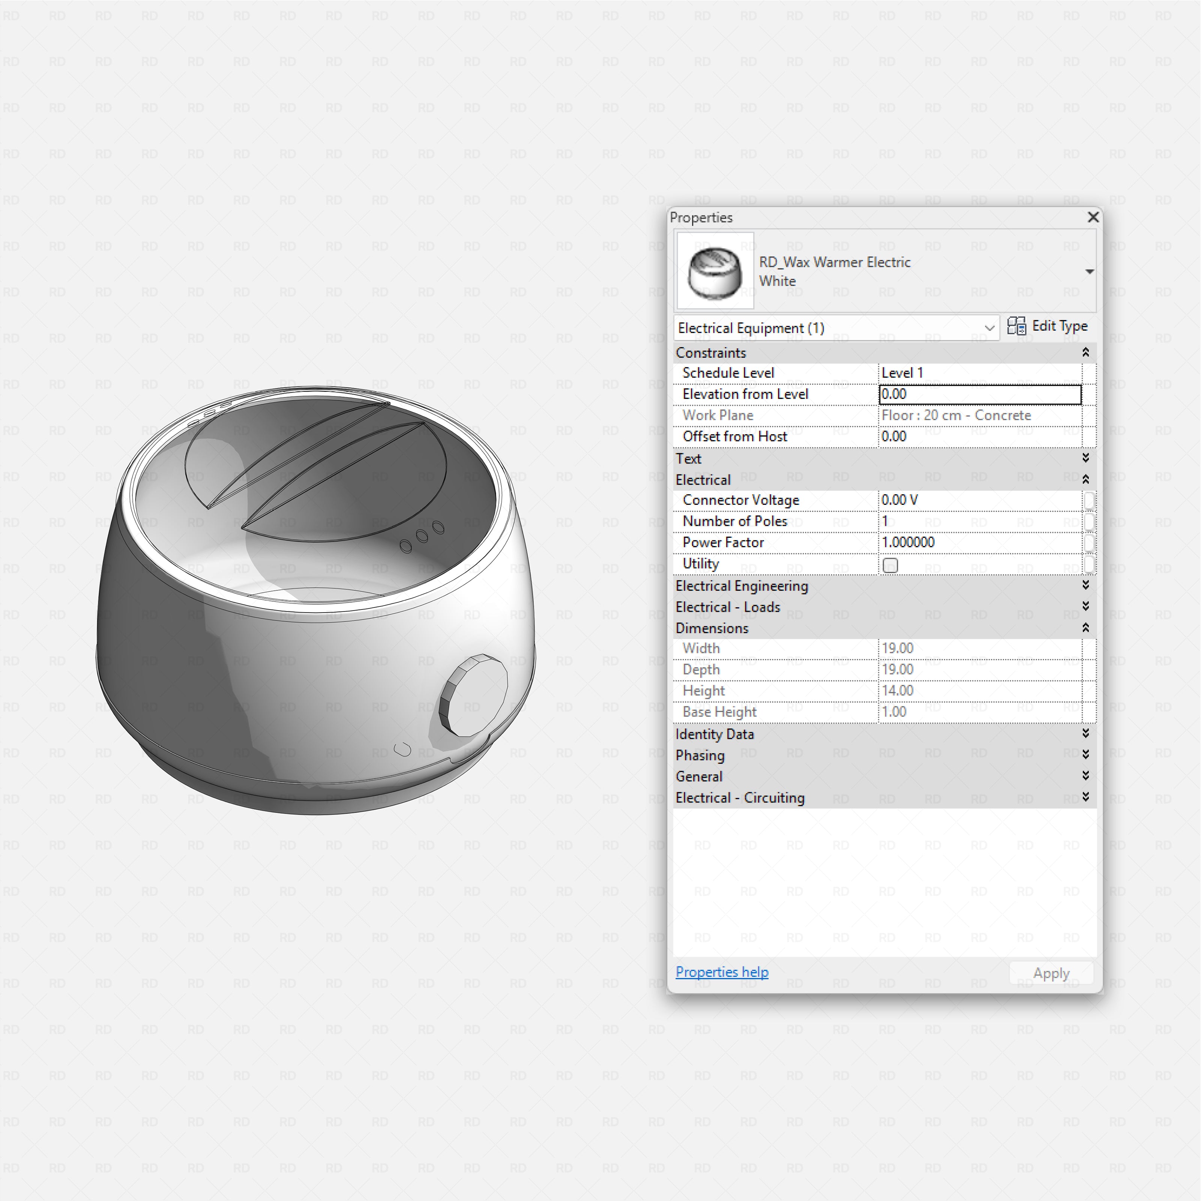This screenshot has width=1201, height=1201.
Task: Enable the Utility checkbox
Action: point(890,565)
